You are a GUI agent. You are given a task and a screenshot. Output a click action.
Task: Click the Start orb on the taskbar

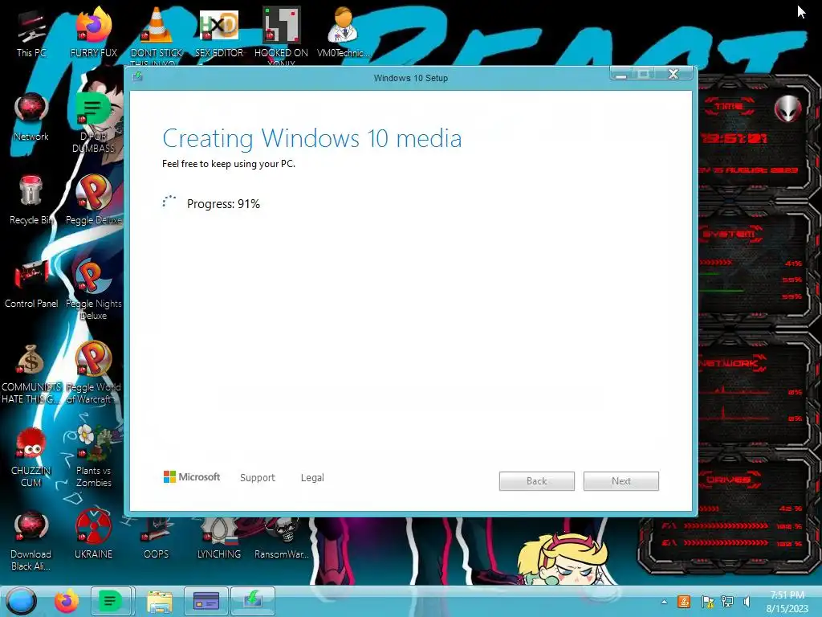click(x=21, y=601)
